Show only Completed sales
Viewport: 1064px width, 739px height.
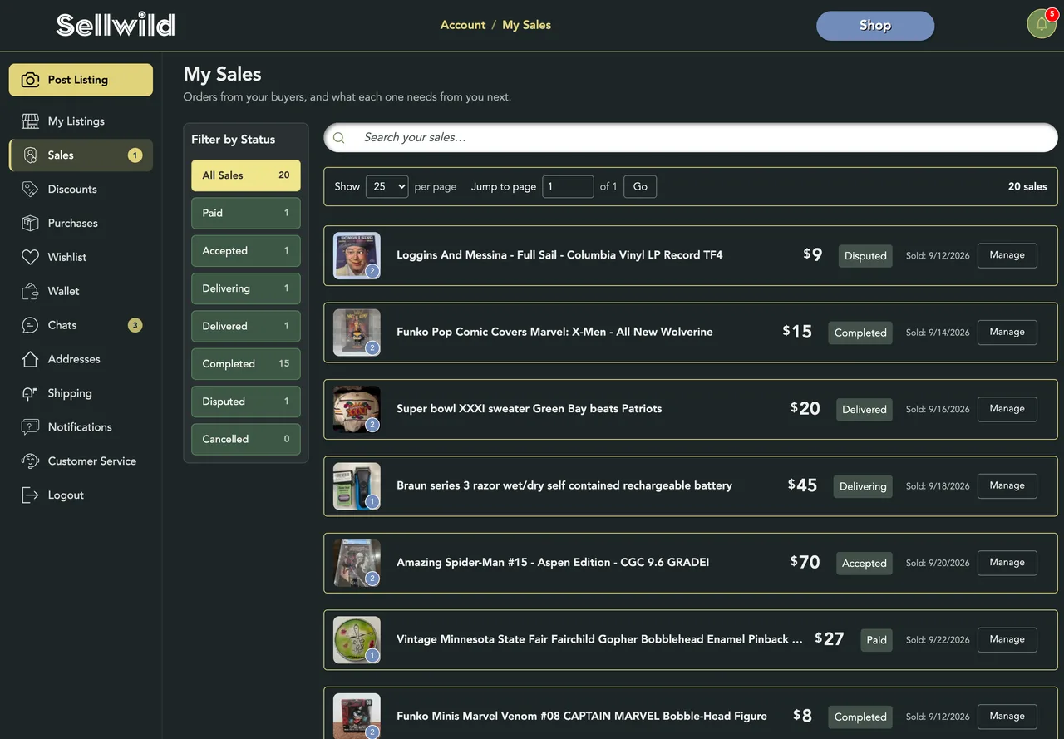pos(246,364)
